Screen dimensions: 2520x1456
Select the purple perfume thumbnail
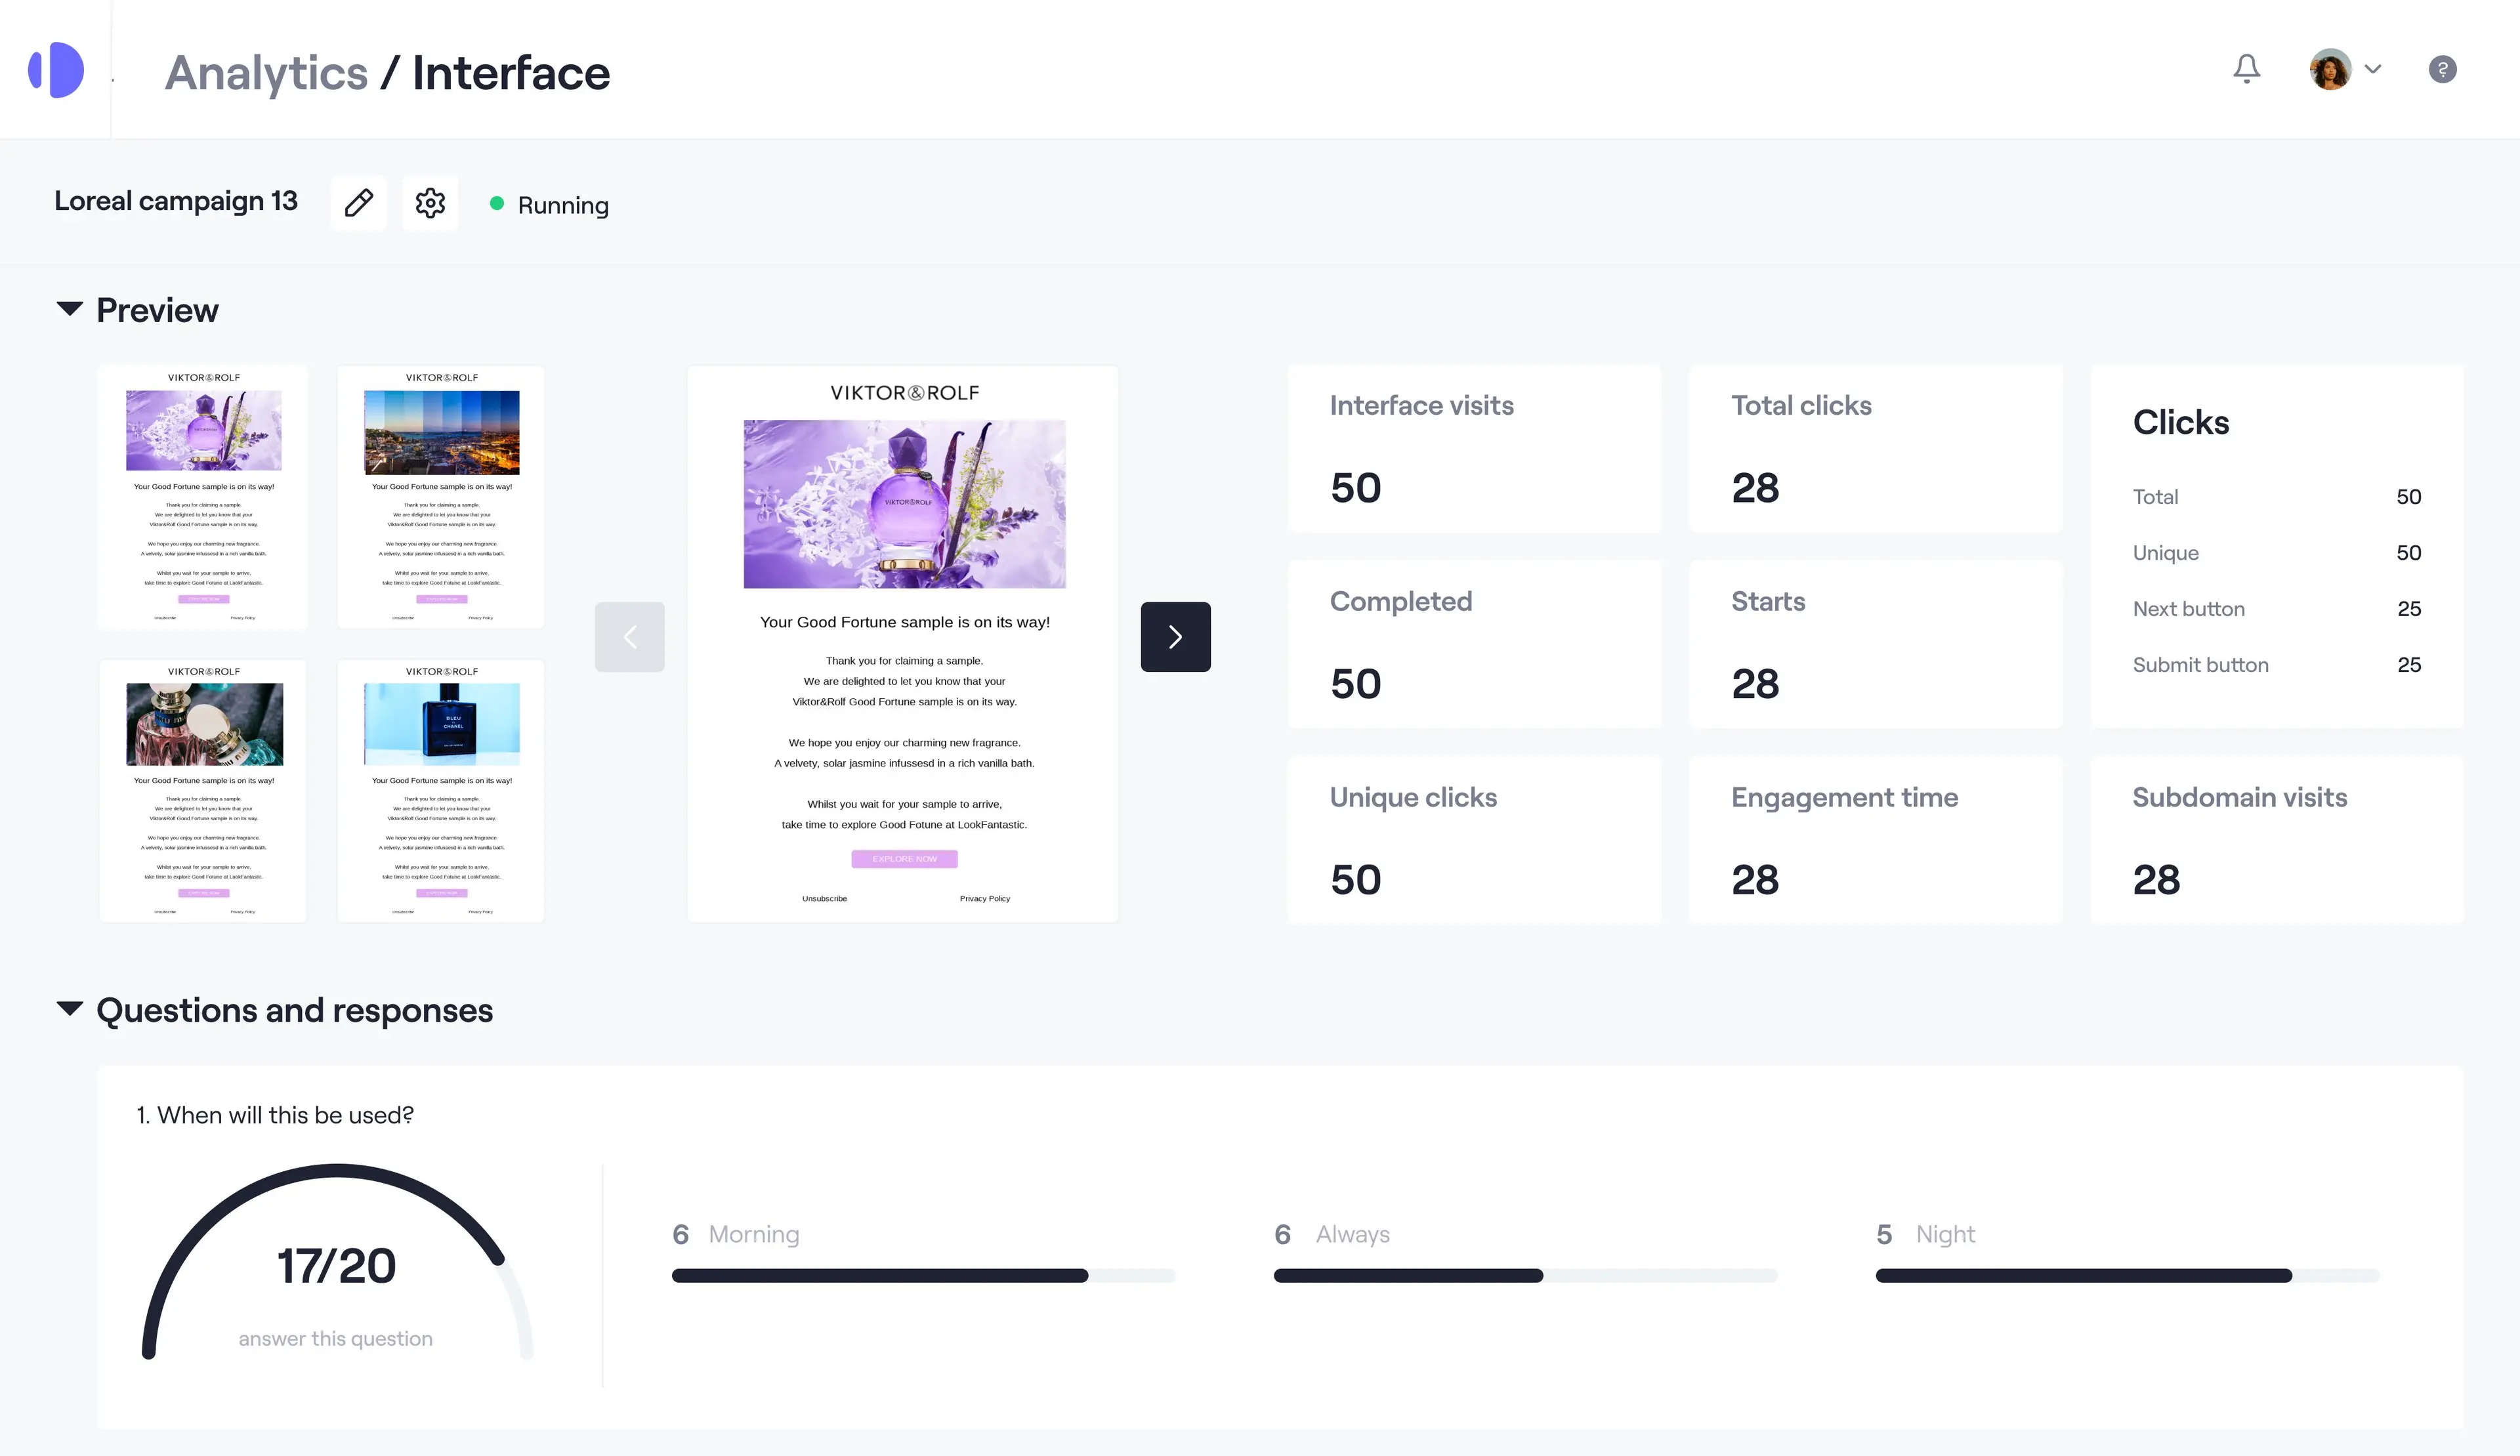point(203,497)
